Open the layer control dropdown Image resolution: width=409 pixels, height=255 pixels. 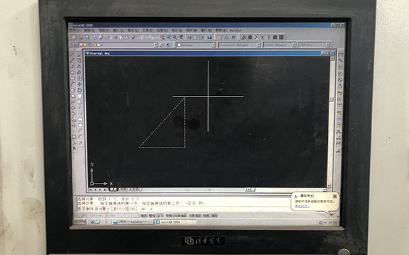tap(155, 45)
